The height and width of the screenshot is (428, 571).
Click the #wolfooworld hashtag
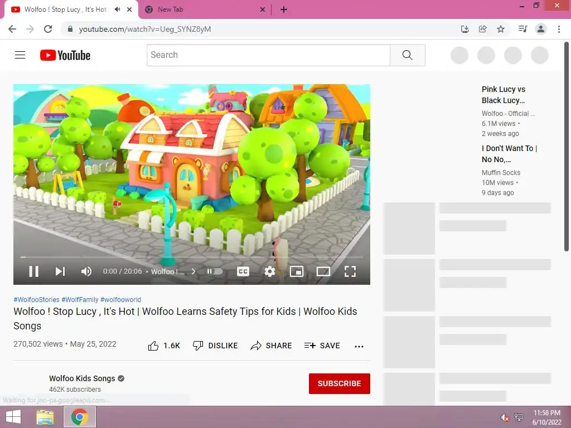[120, 299]
